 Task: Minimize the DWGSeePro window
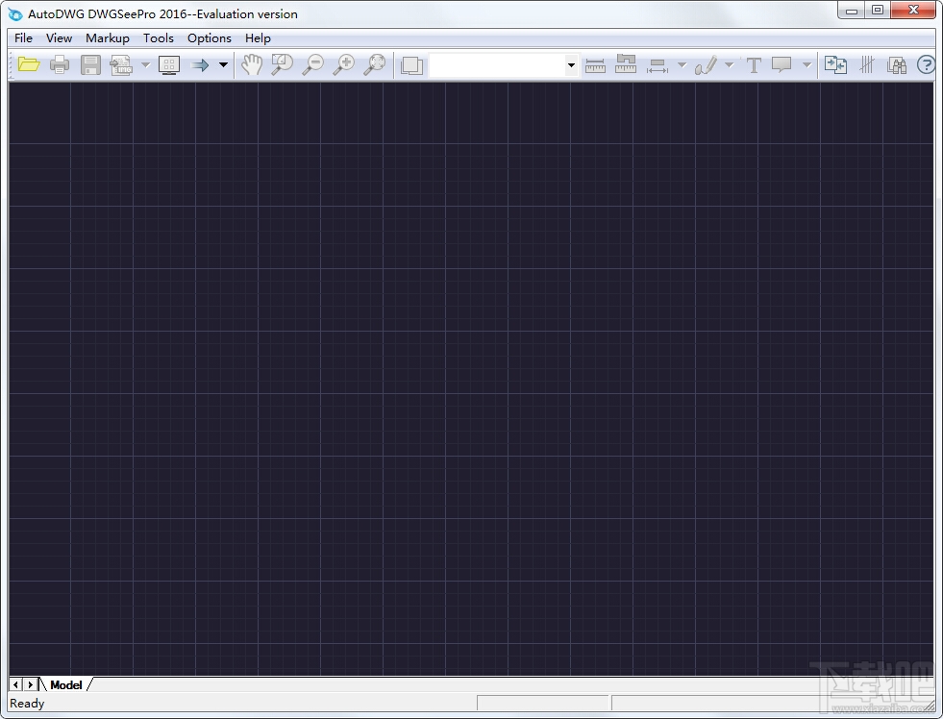[851, 11]
